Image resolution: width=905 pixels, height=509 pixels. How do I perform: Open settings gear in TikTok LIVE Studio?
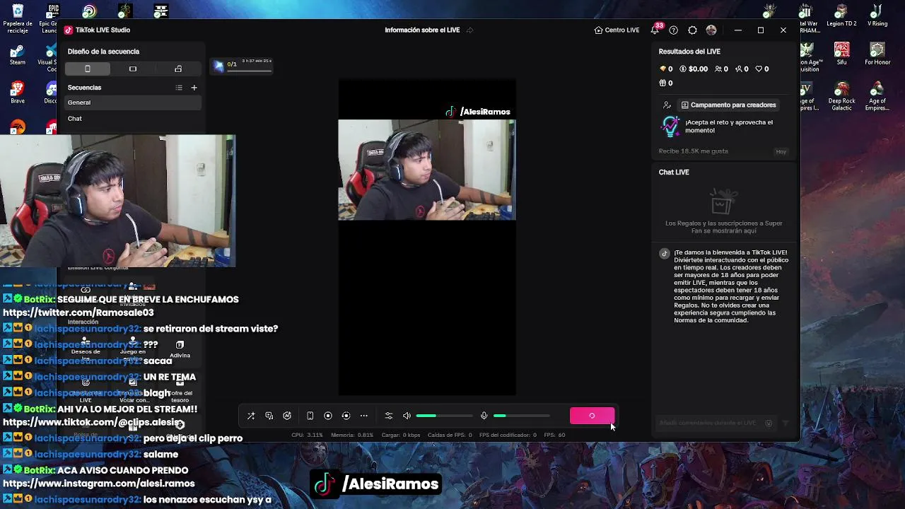tap(692, 30)
